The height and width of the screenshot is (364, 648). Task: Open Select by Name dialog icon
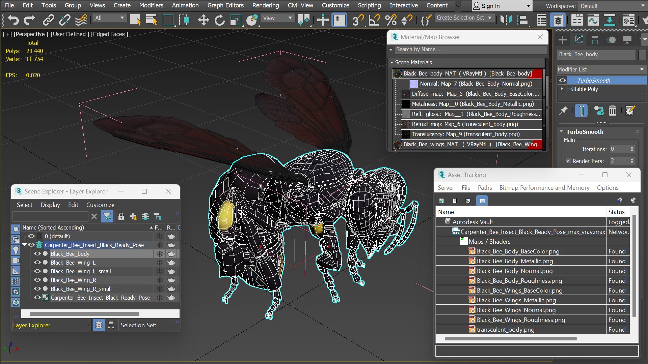click(x=152, y=20)
